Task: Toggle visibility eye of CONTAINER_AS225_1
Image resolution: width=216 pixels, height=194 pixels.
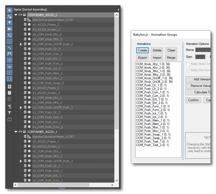Action: [20, 131]
